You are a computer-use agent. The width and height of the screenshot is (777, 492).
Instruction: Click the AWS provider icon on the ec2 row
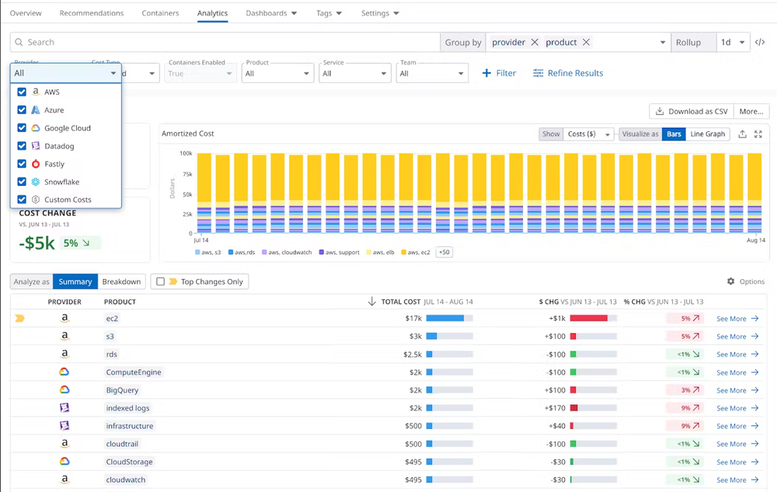point(64,318)
